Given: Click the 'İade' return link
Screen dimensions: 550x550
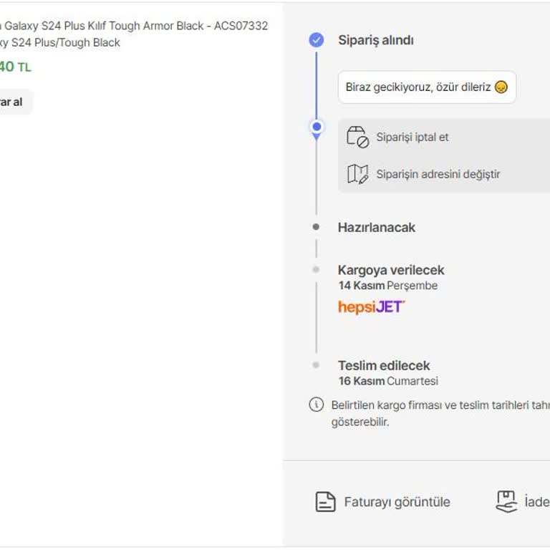Looking at the screenshot, I should coord(536,502).
